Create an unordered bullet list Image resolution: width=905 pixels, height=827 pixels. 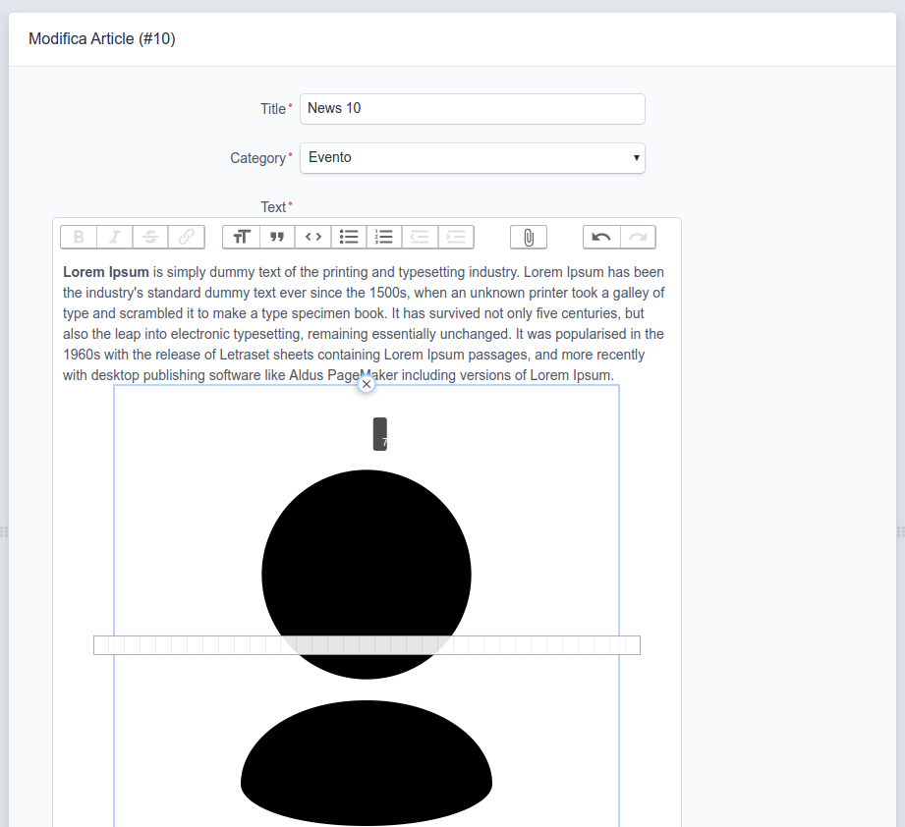[x=349, y=236]
